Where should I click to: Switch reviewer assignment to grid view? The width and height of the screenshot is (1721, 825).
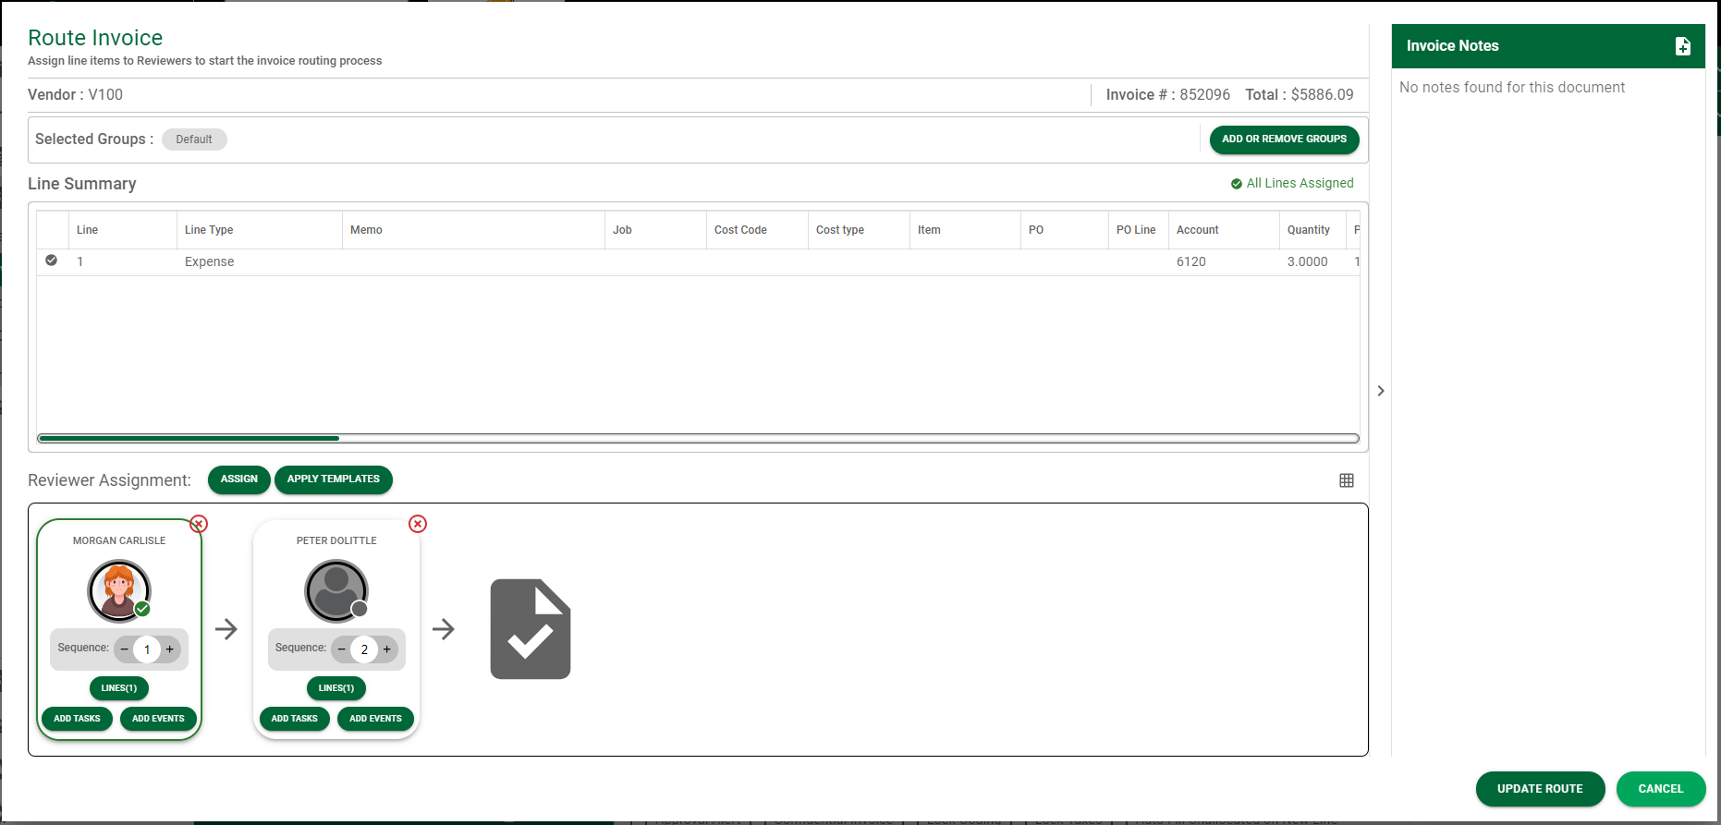pos(1347,480)
